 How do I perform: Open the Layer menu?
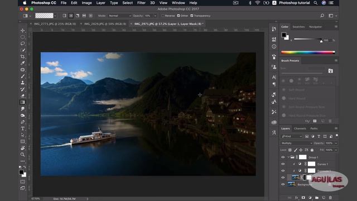100,3
